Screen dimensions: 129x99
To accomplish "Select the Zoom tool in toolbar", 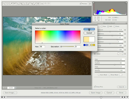I will coord(4,4).
